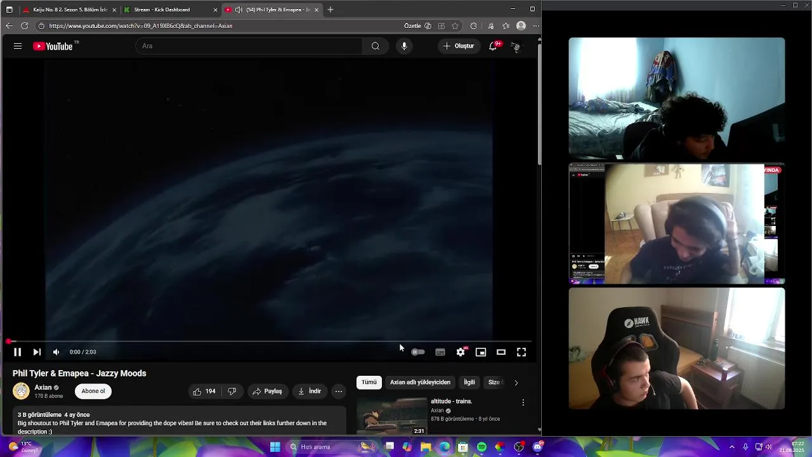Reload the current page

coord(24,26)
